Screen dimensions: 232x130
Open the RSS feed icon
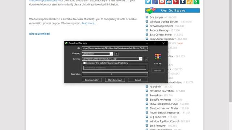pos(190,2)
